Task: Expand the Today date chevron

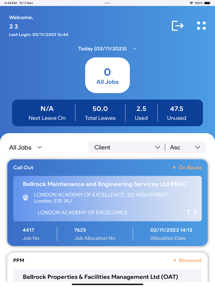Action: click(135, 49)
